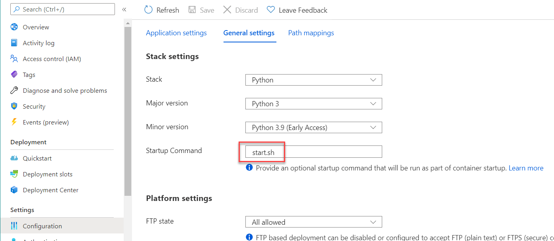Image resolution: width=554 pixels, height=241 pixels.
Task: Discard unsaved configuration changes
Action: (240, 10)
